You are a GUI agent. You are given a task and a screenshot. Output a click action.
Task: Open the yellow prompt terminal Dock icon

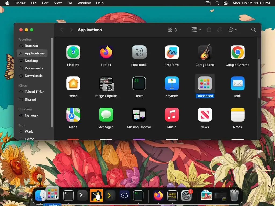coord(110,196)
